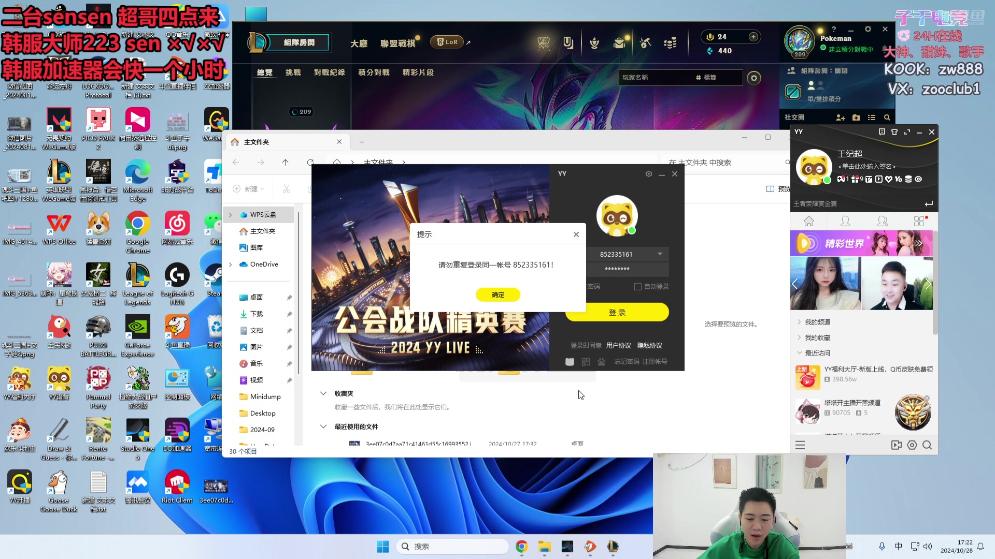This screenshot has height=559, width=995.
Task: Open League loot briefcase icon
Action: 619,43
